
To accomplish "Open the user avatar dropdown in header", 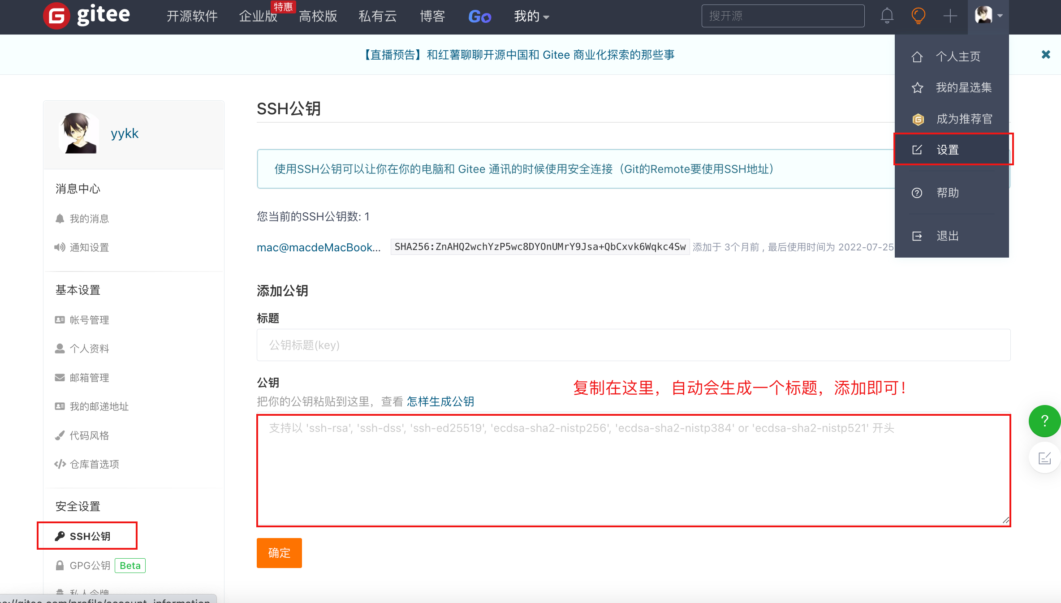I will click(x=988, y=16).
